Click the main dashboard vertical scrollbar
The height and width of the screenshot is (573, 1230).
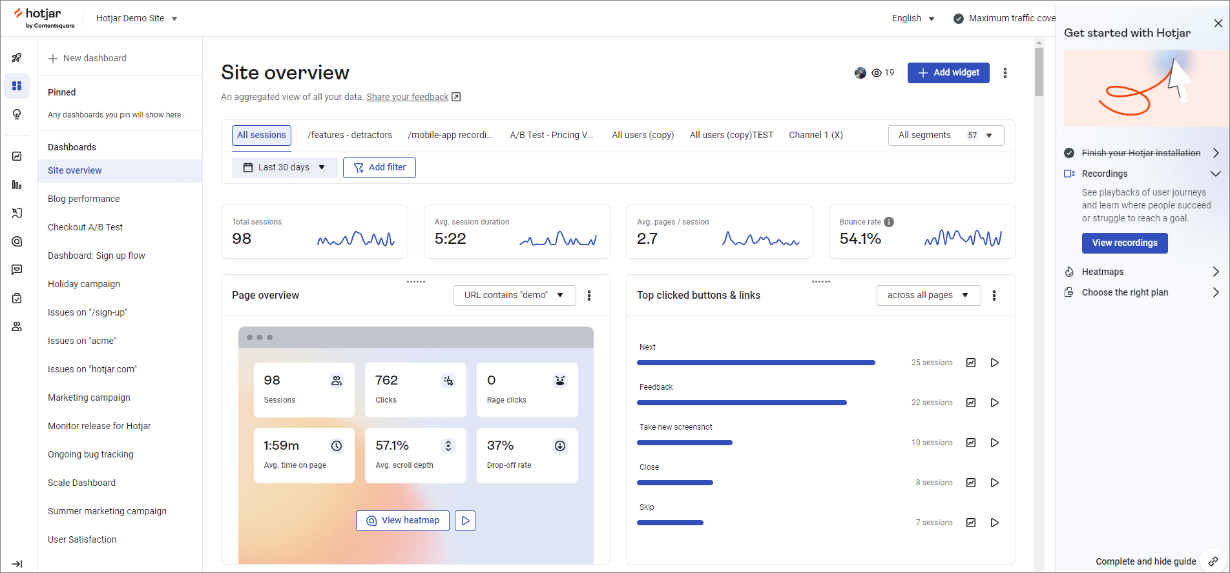click(1039, 71)
